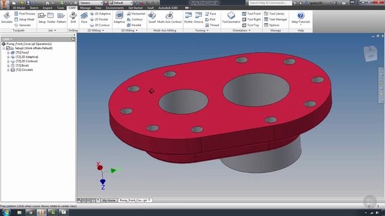385x216 pixels.
Task: Select the turning Groove operation
Action: 199,17
